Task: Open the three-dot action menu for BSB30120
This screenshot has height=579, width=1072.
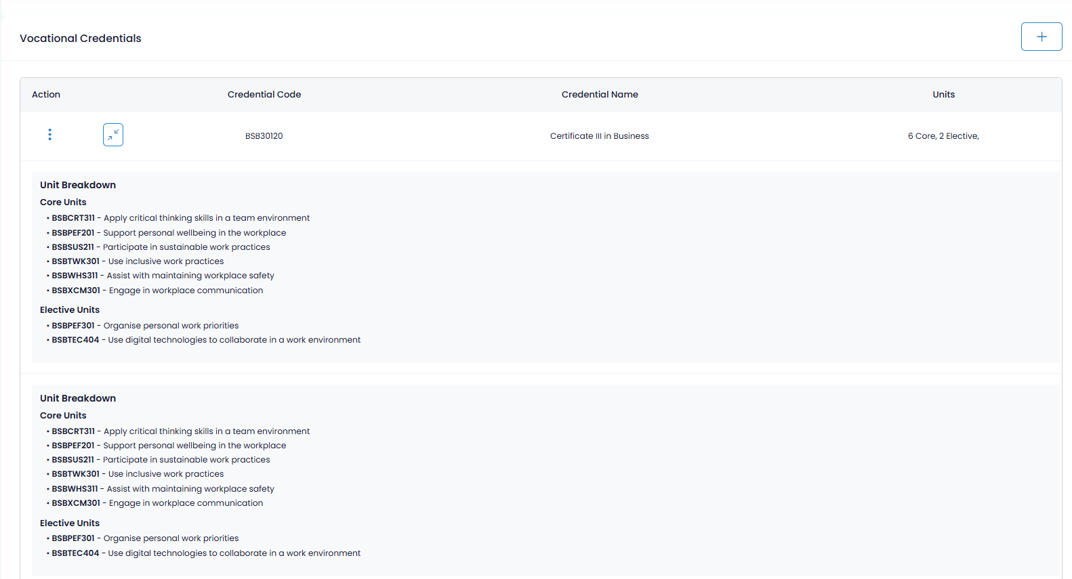Action: point(49,135)
